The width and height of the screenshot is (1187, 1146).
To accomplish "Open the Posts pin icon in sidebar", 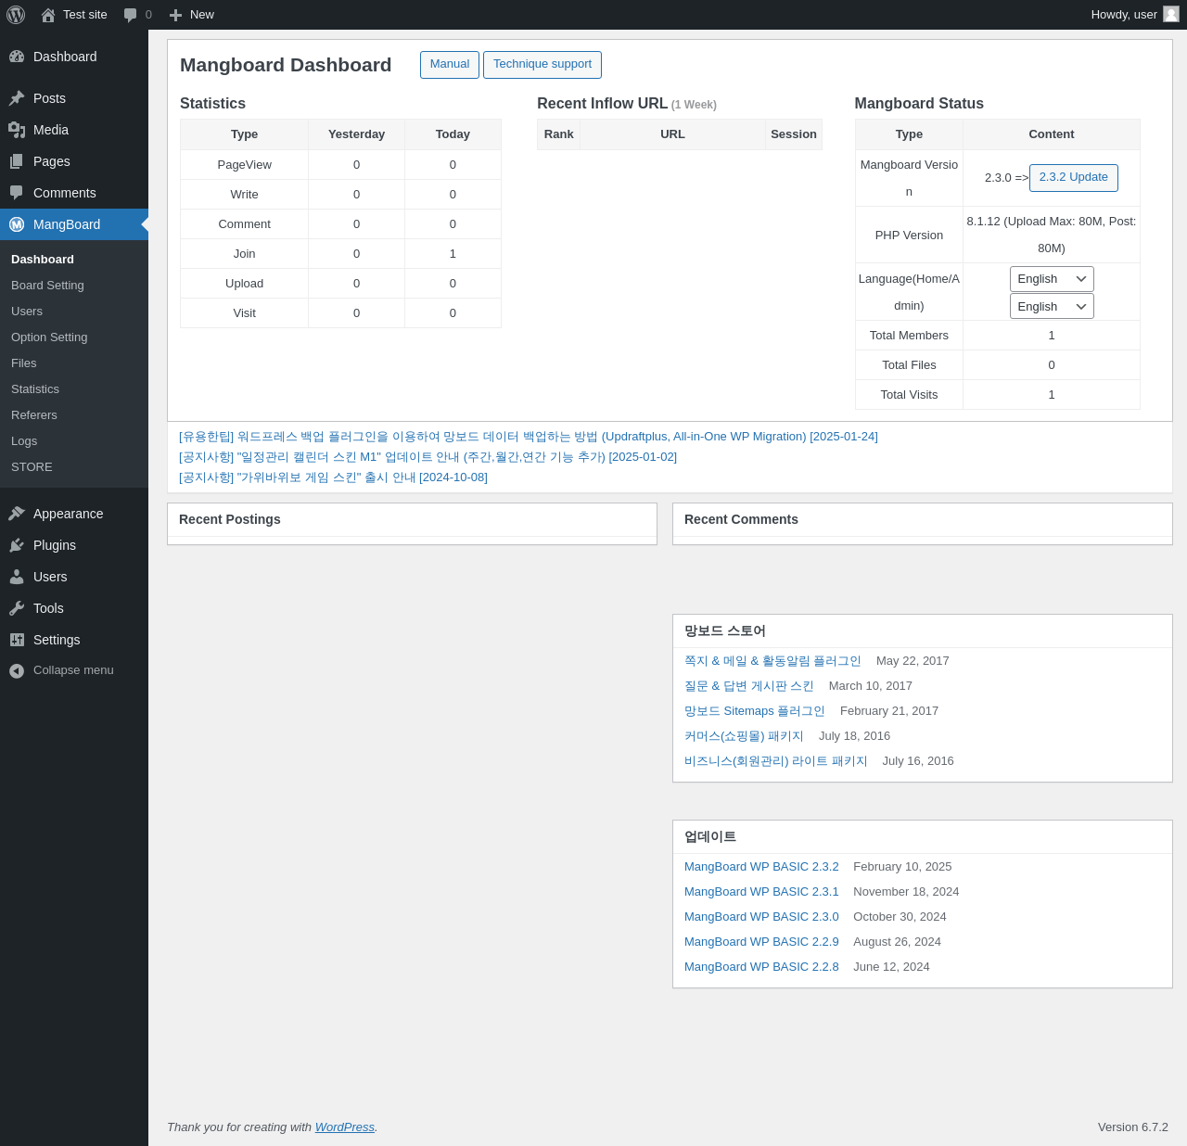I will pyautogui.click(x=17, y=98).
